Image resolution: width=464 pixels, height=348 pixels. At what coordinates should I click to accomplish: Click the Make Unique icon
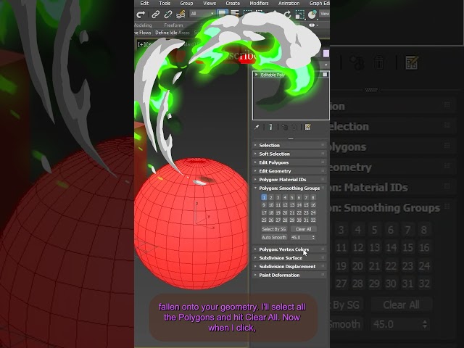pos(285,128)
